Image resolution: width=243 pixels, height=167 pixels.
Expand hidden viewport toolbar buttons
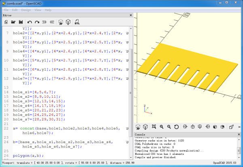click(x=239, y=127)
